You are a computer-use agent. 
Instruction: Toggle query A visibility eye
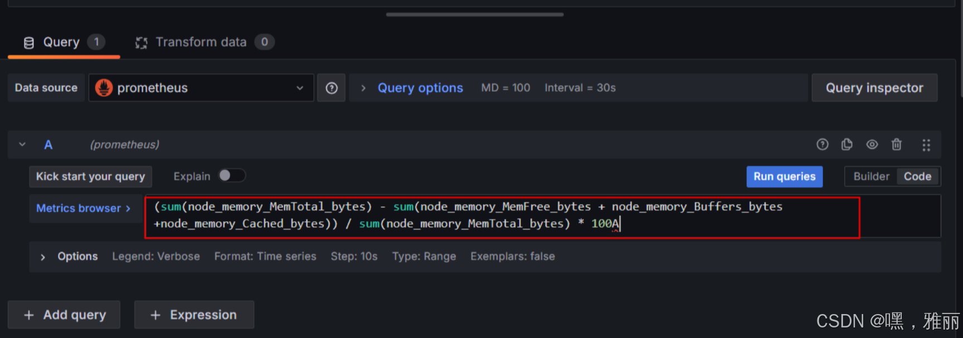pyautogui.click(x=872, y=145)
